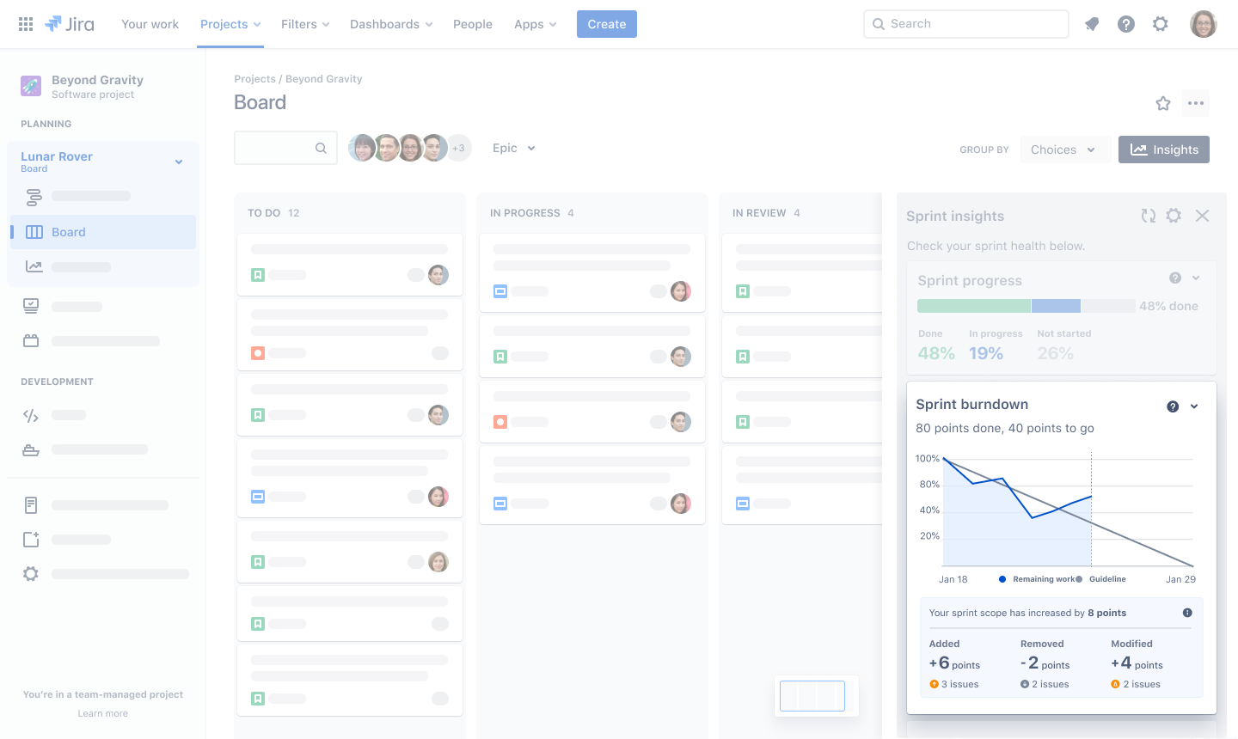Click the Remaining work legend dot
This screenshot has height=739, width=1238.
[x=1002, y=579]
